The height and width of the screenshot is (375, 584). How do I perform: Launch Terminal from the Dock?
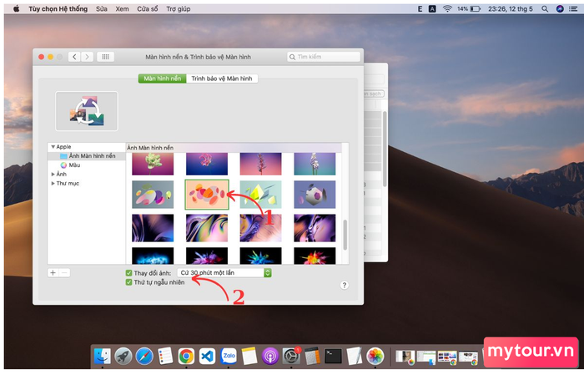click(333, 356)
